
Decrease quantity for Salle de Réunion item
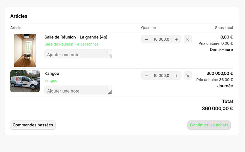(146, 39)
